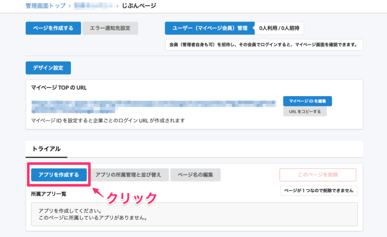Click the ページを作成する button

tap(53, 28)
